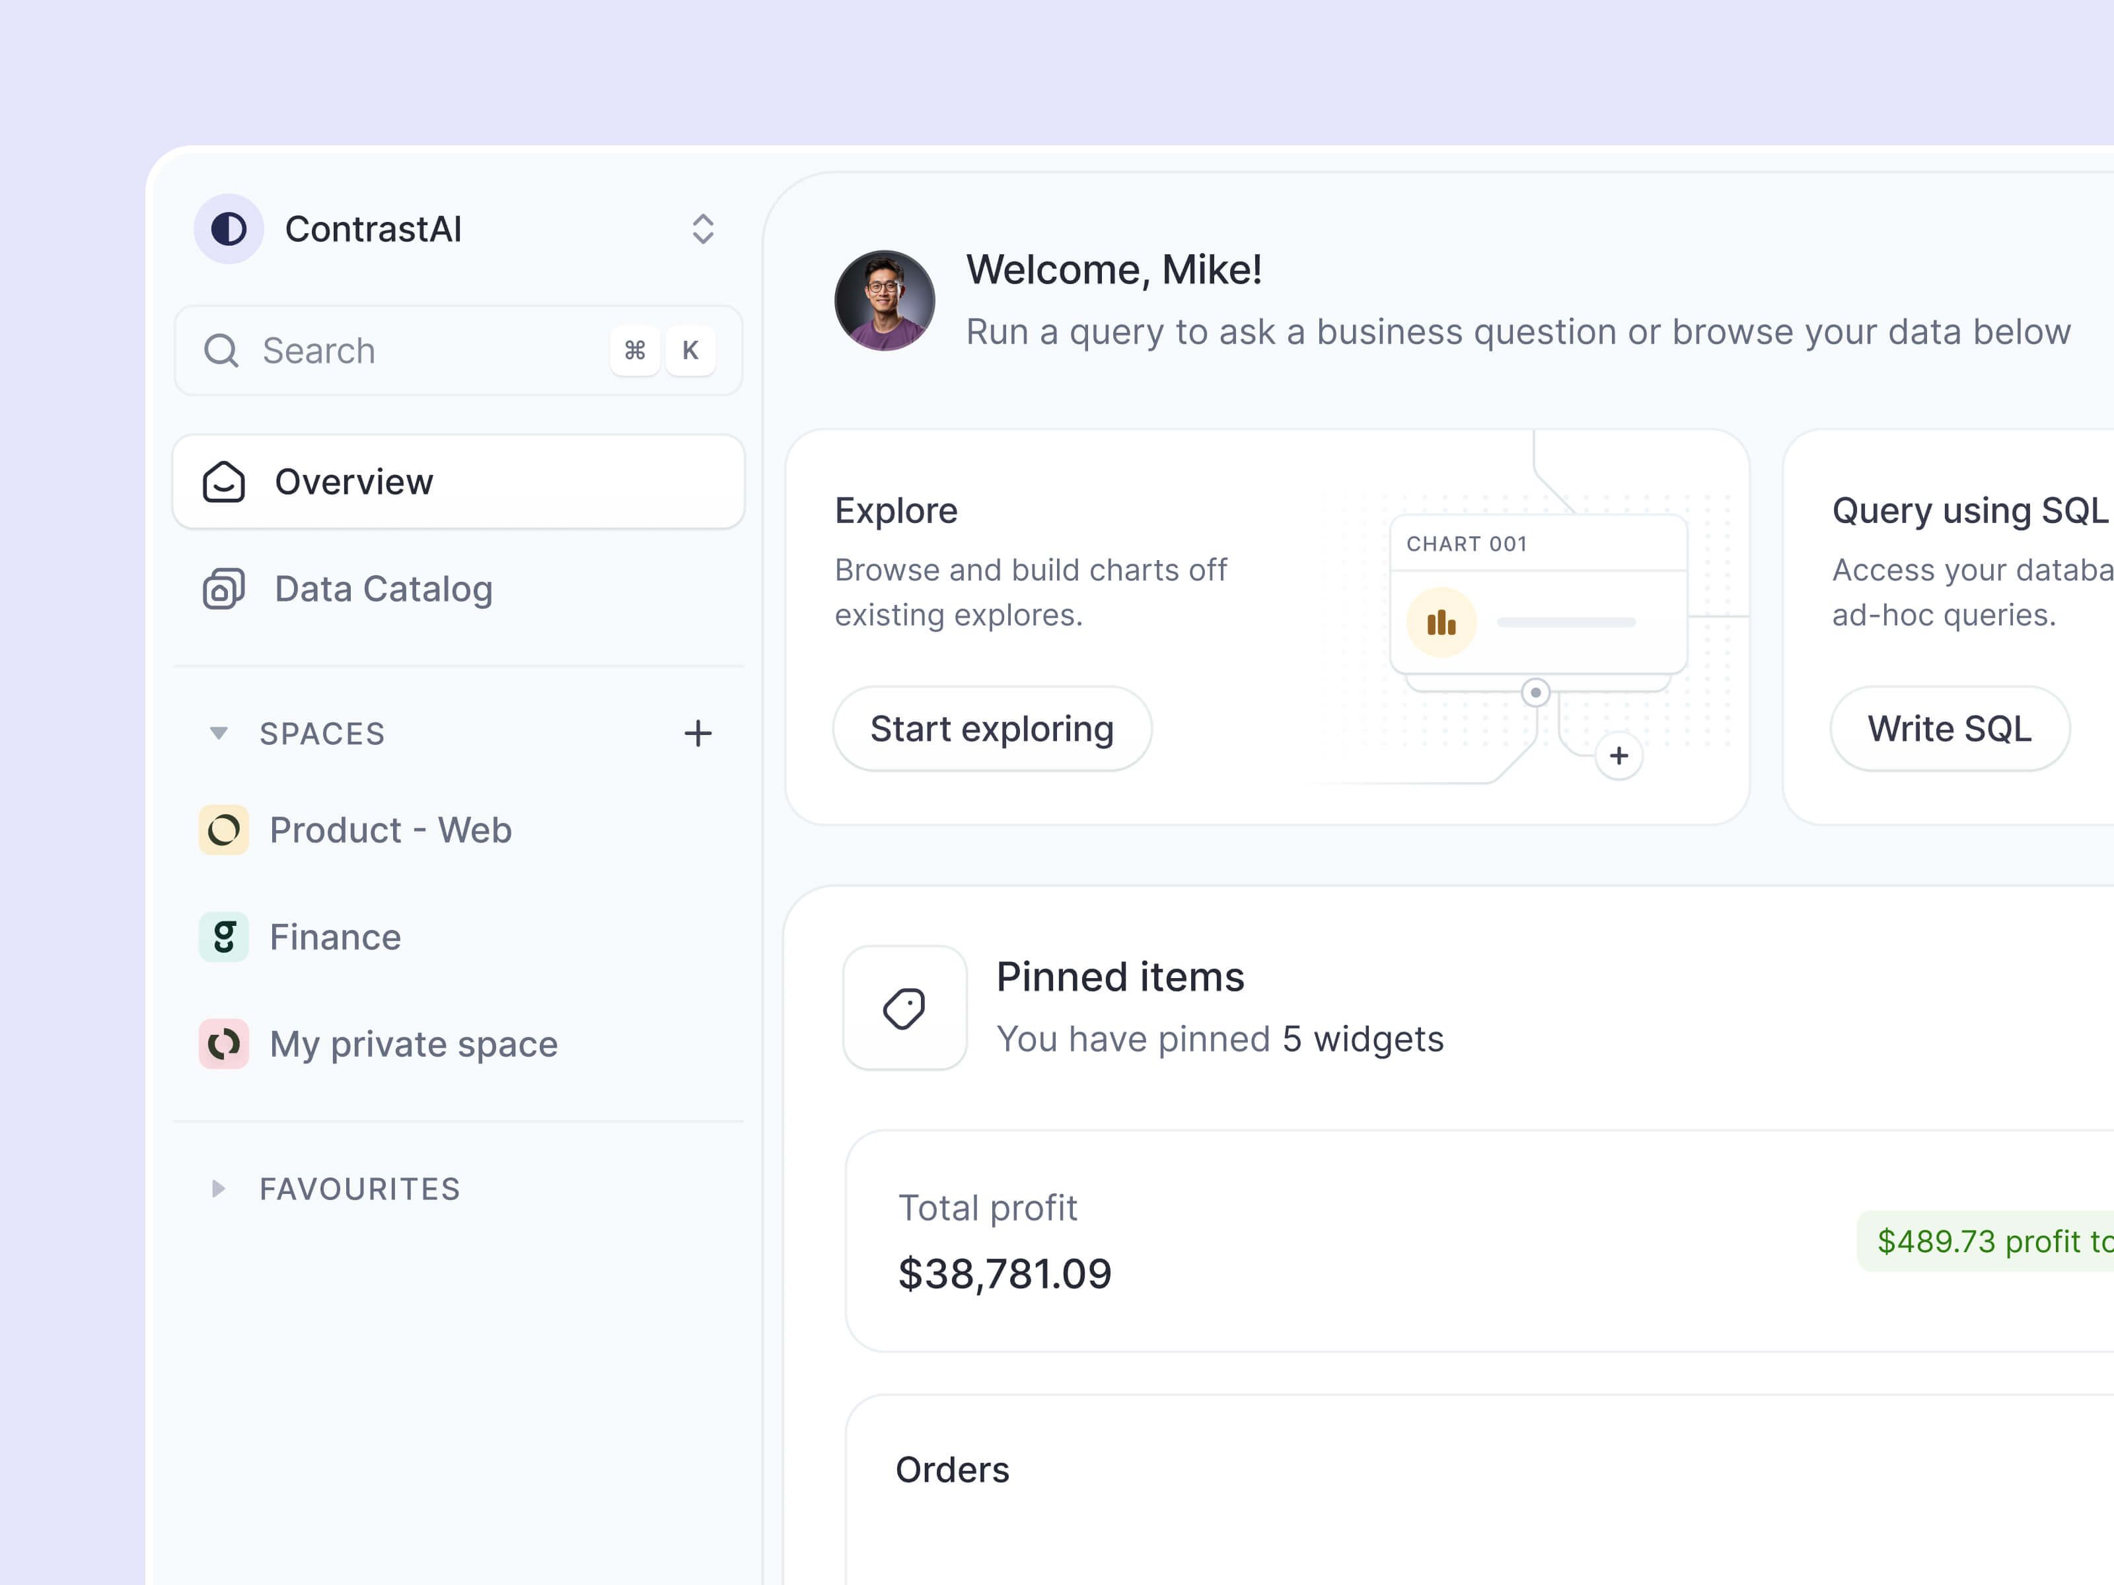
Task: Open the workspace switcher chevrons
Action: coord(702,229)
